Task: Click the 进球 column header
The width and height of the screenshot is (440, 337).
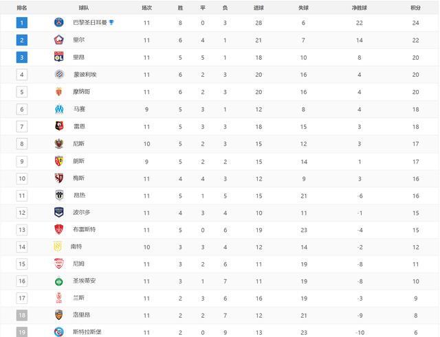Action: pyautogui.click(x=258, y=8)
